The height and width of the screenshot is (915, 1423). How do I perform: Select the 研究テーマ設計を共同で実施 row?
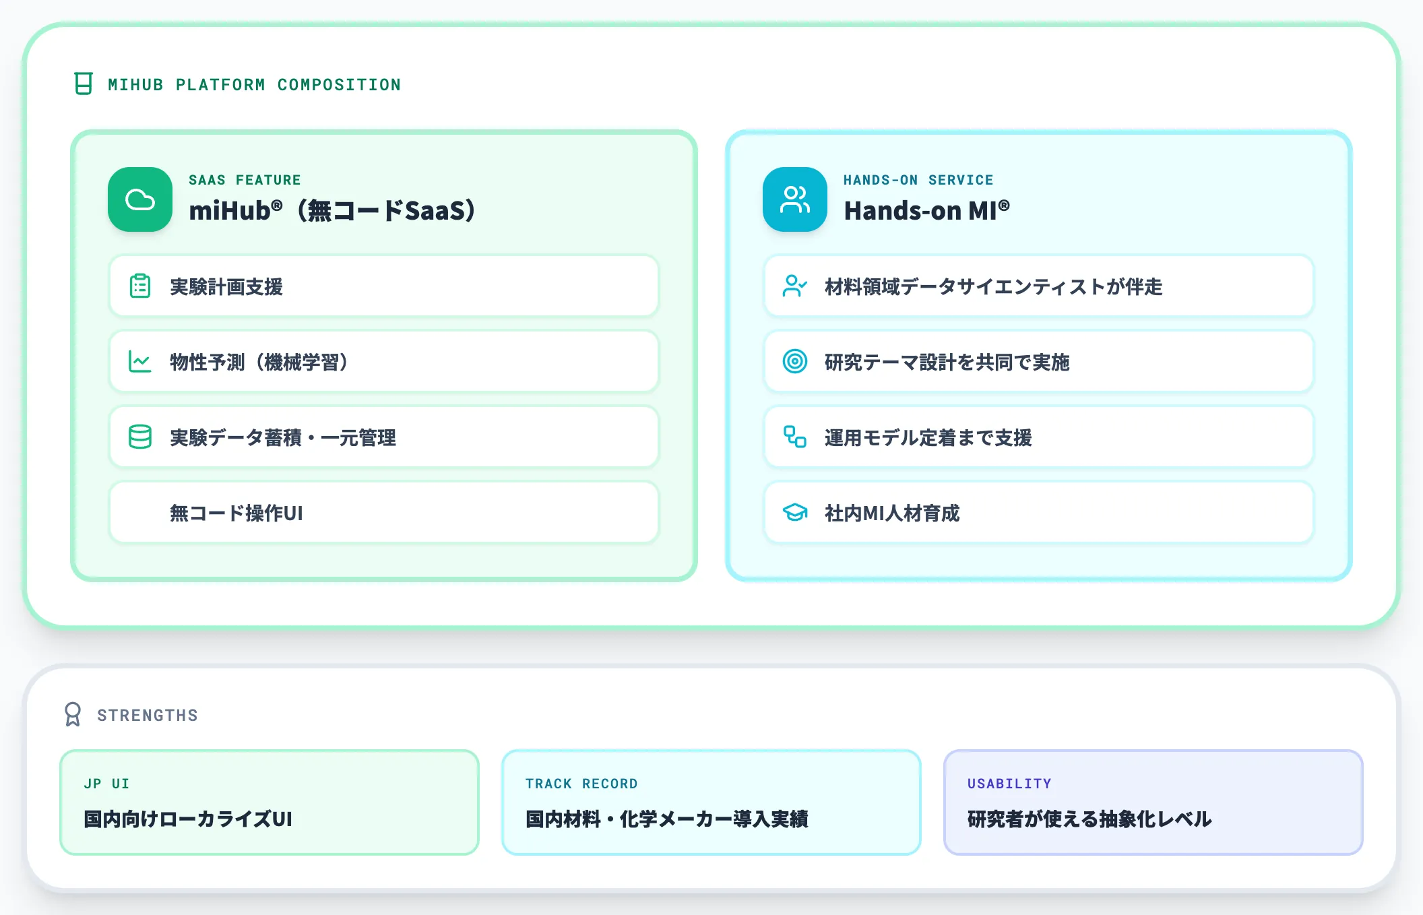pyautogui.click(x=1039, y=362)
